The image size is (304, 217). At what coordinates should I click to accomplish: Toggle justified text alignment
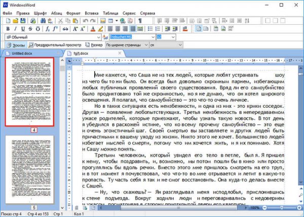click(x=133, y=29)
